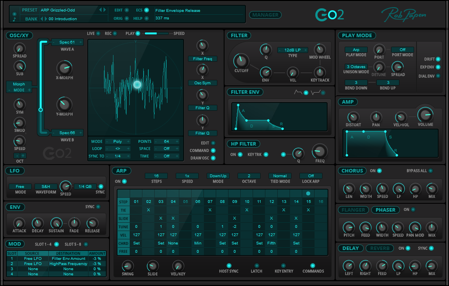Screen dimensions: 449x286
Task: Click the oscillator Spread knob
Action: coord(19,49)
